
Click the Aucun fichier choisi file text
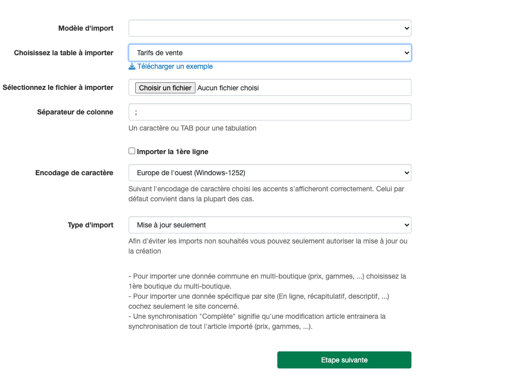[228, 88]
